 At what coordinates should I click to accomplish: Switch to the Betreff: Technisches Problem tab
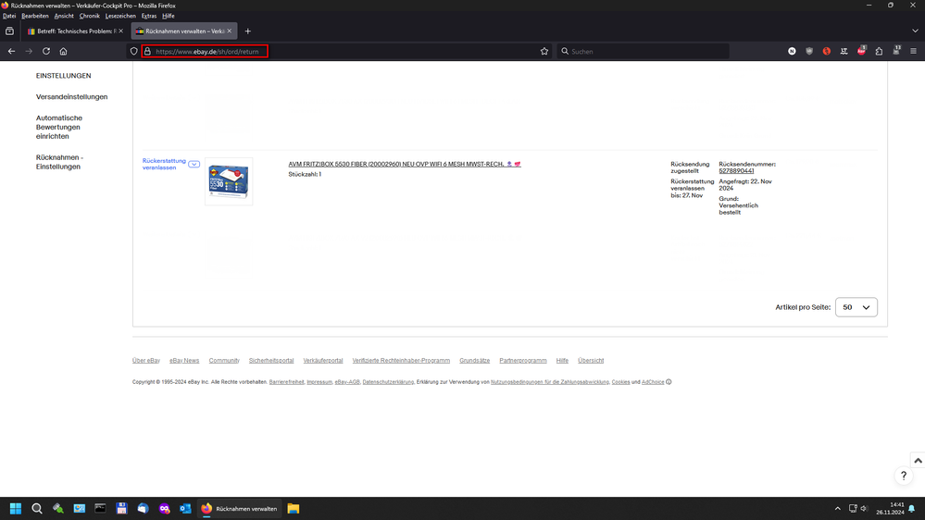pyautogui.click(x=74, y=31)
